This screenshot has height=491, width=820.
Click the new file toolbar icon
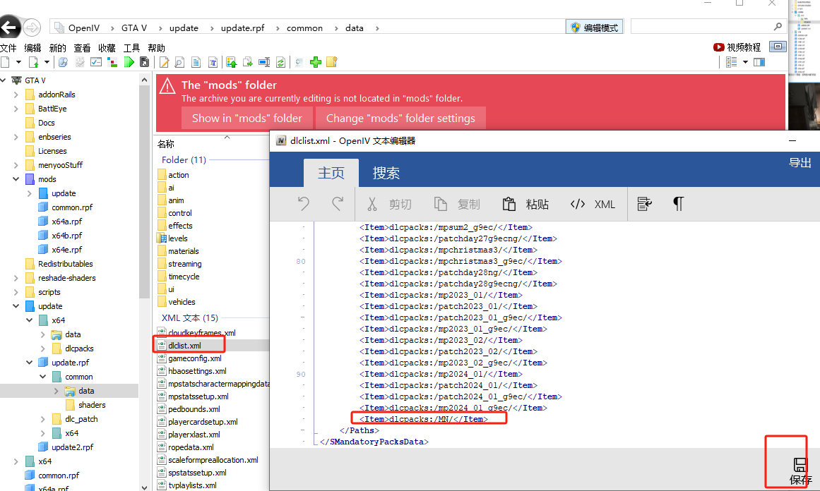tap(5, 62)
